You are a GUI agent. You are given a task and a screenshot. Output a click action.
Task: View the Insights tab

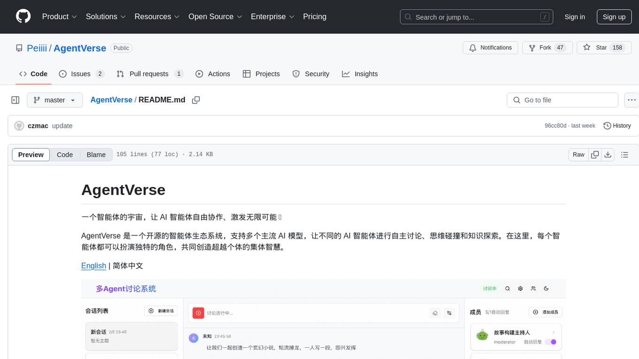tap(360, 74)
